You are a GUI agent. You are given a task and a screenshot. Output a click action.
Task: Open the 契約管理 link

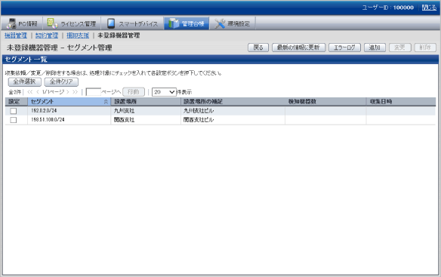tap(47, 35)
